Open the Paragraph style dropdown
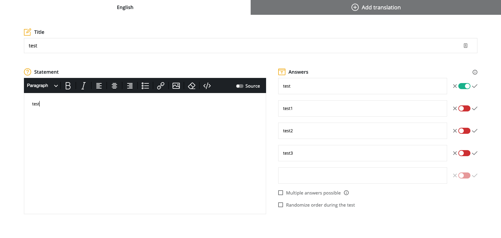 click(x=42, y=86)
